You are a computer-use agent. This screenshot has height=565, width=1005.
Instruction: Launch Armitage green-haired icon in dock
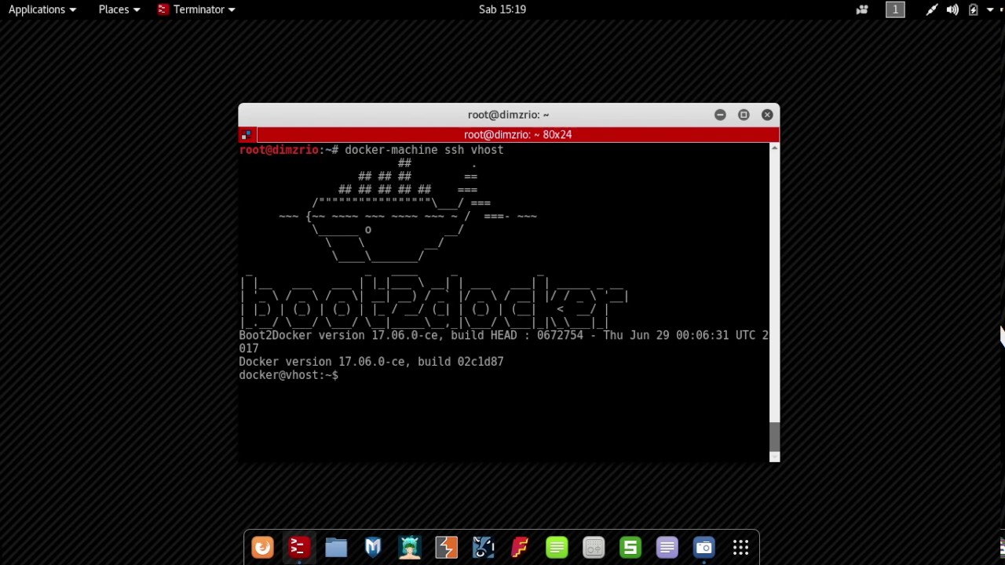[409, 547]
